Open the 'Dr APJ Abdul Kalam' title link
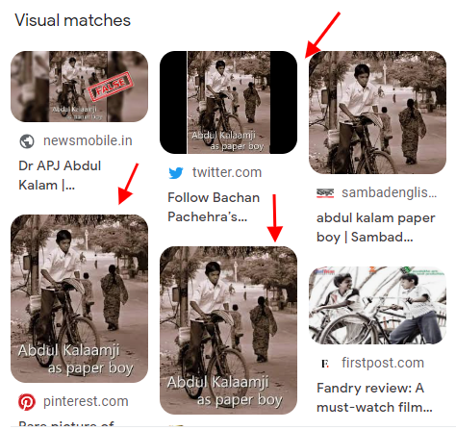Viewport: 456px width, 430px height. pyautogui.click(x=60, y=175)
